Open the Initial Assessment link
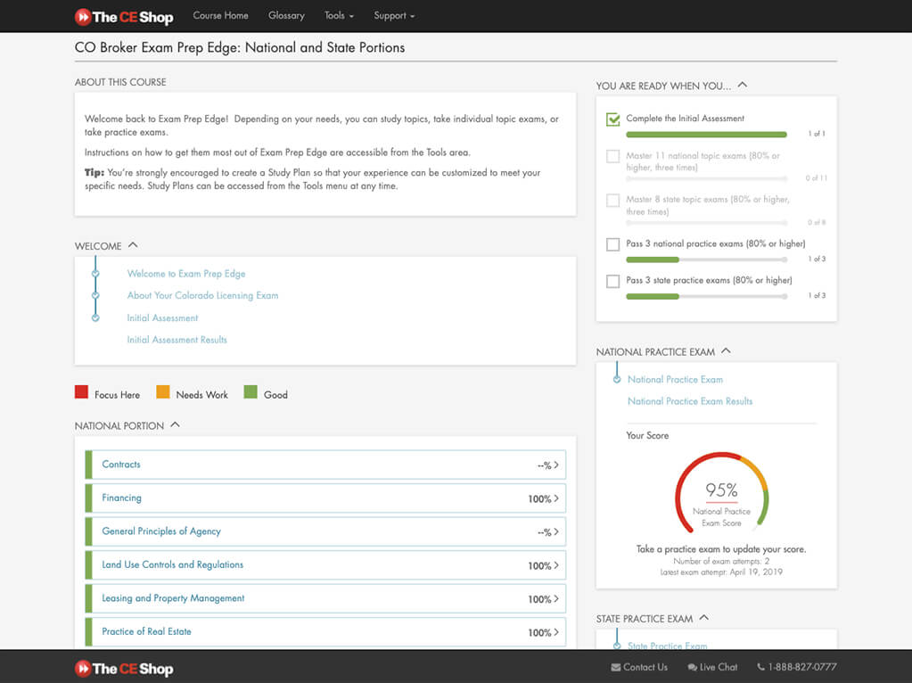 coord(163,317)
